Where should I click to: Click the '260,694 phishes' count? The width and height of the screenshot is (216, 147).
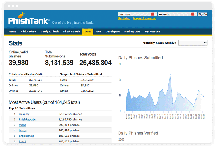[69, 131]
